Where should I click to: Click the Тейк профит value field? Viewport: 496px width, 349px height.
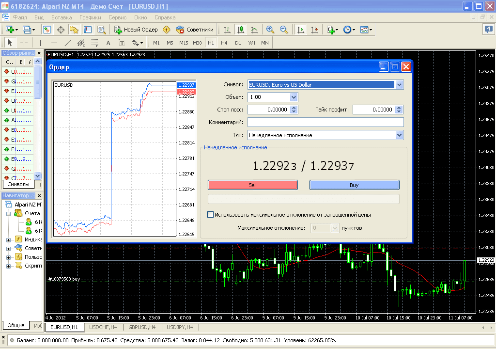click(x=374, y=110)
